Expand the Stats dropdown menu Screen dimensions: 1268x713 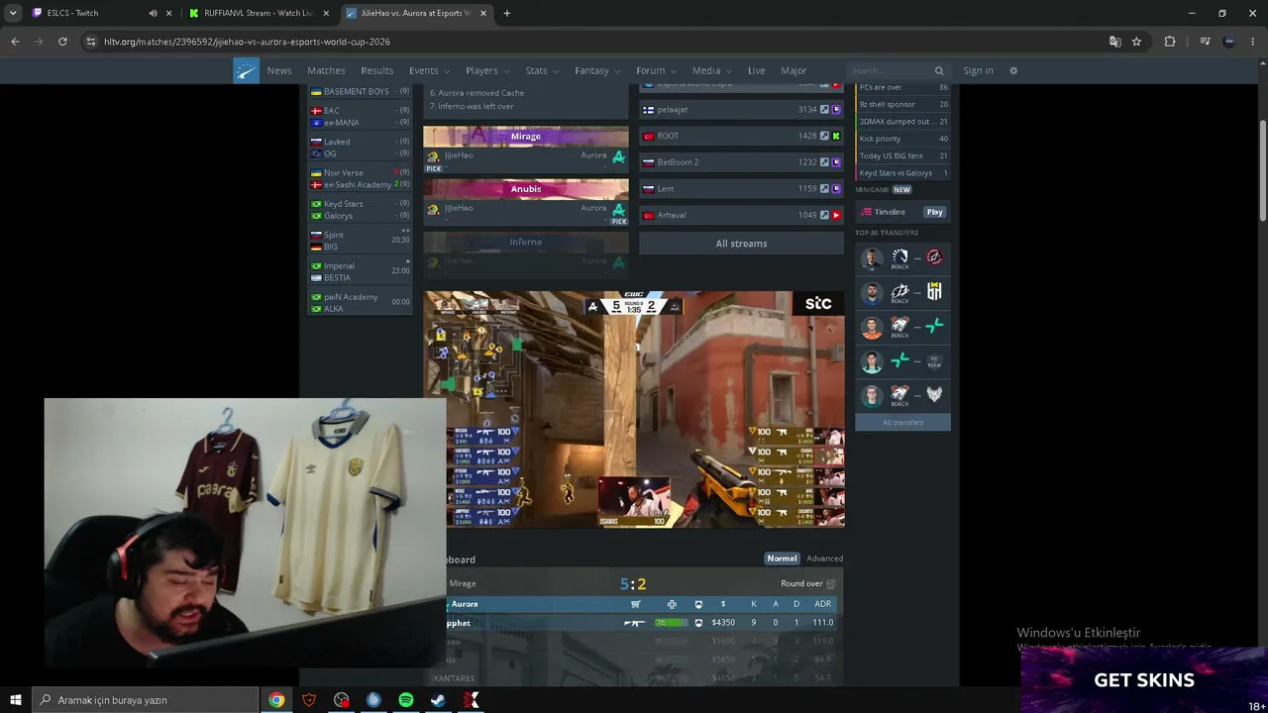[542, 70]
